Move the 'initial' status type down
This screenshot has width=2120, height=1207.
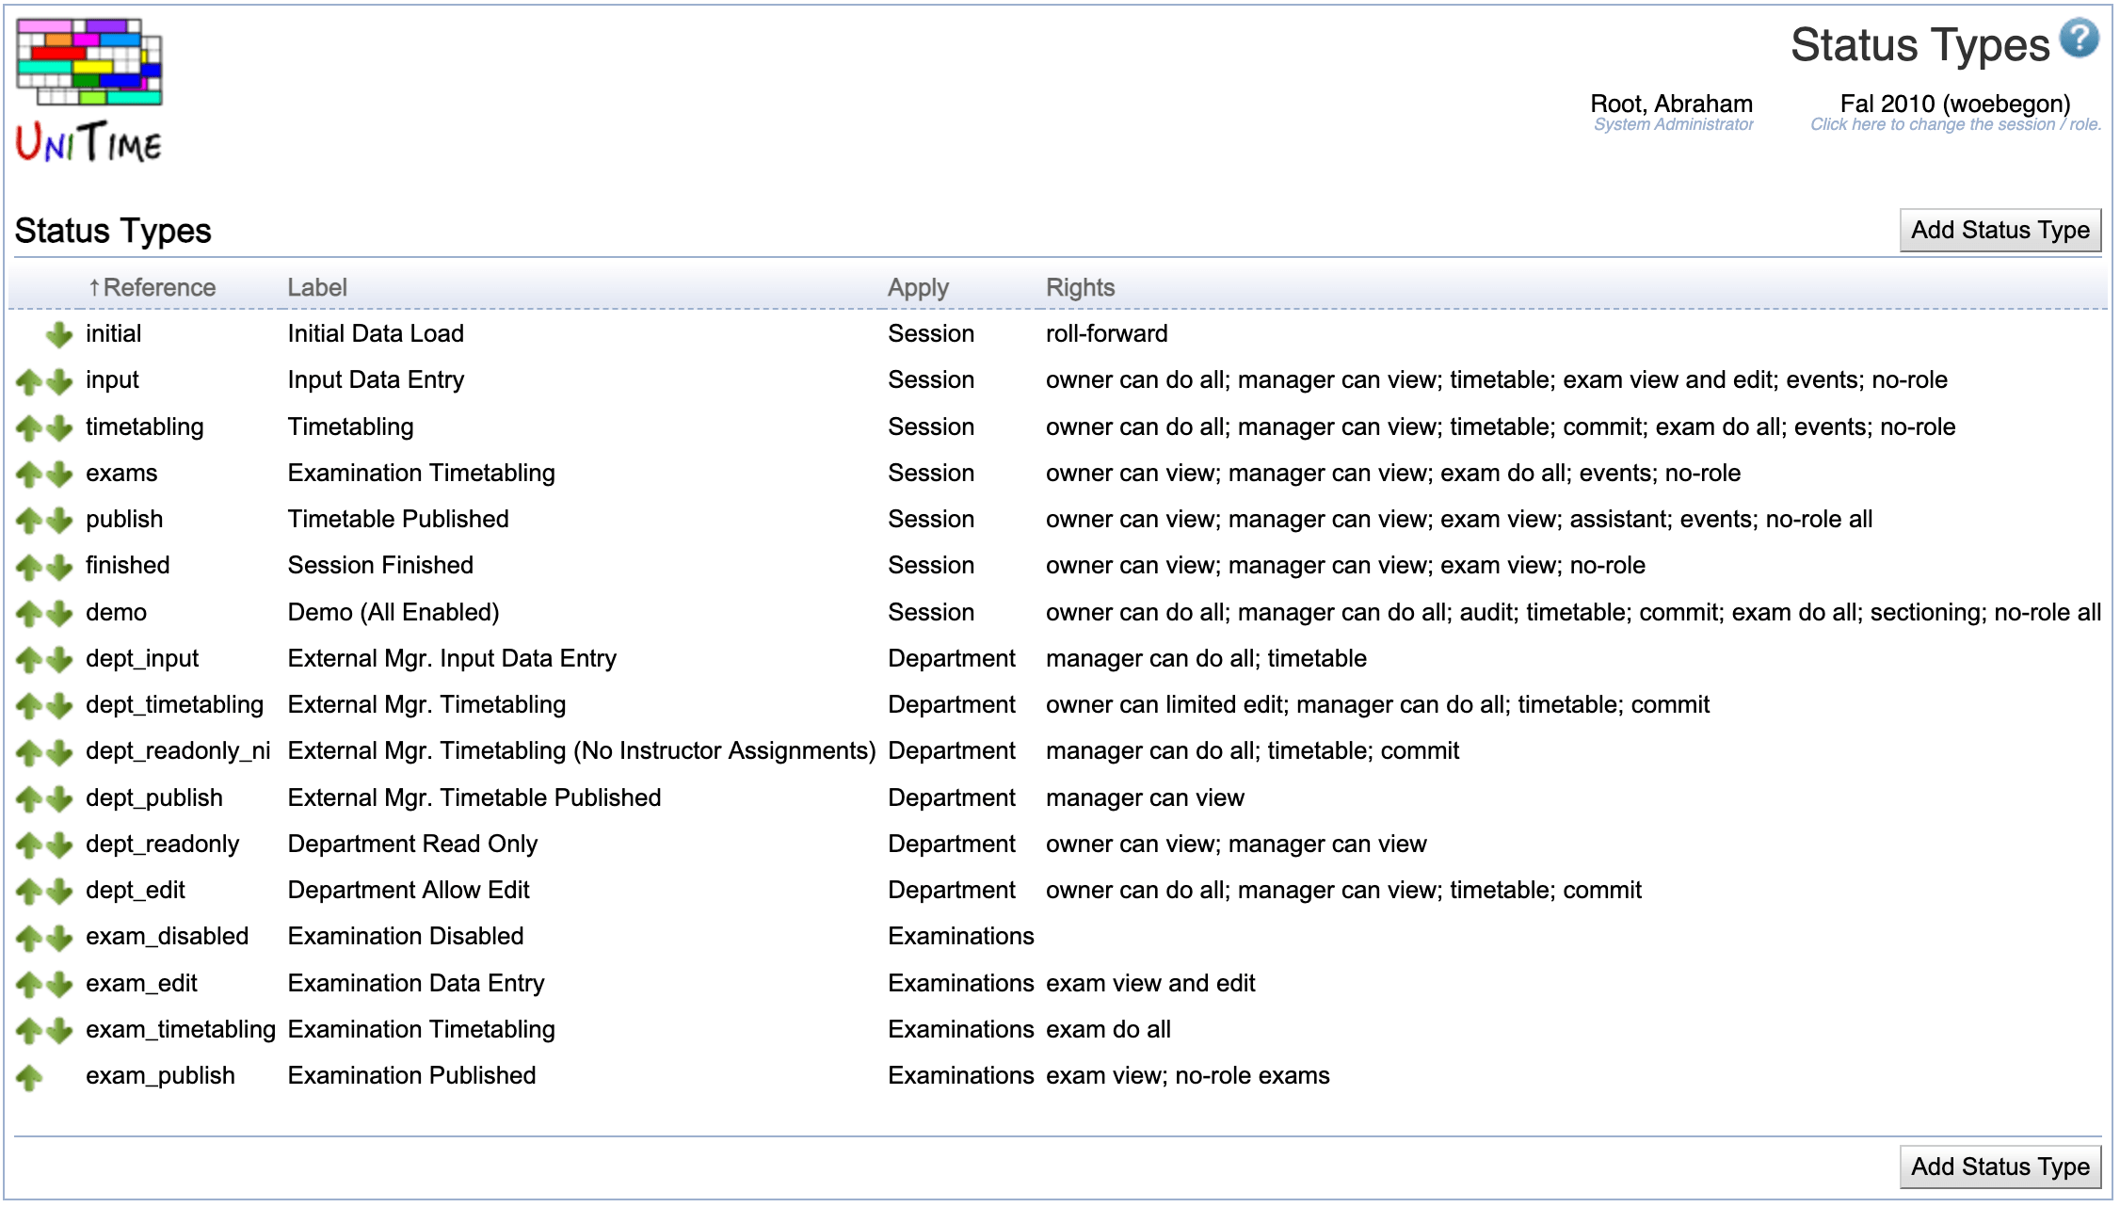coord(58,333)
